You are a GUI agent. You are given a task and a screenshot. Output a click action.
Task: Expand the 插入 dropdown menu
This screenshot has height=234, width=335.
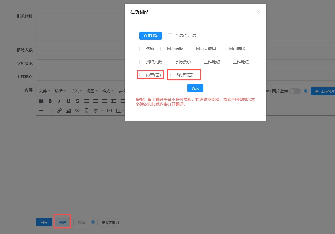[76, 91]
